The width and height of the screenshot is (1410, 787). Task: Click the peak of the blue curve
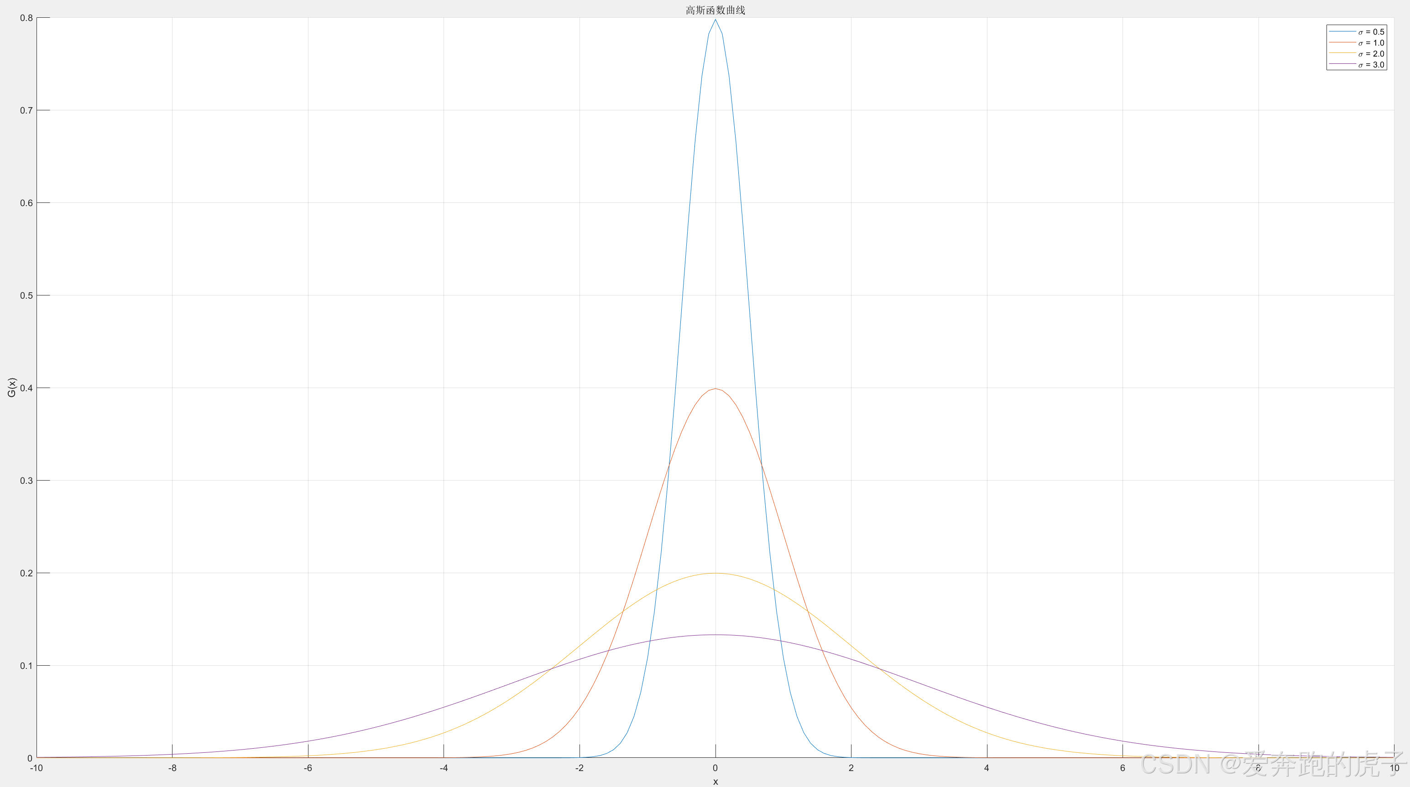coord(715,20)
